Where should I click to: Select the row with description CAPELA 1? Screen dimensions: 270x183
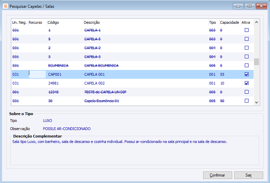pyautogui.click(x=132, y=30)
